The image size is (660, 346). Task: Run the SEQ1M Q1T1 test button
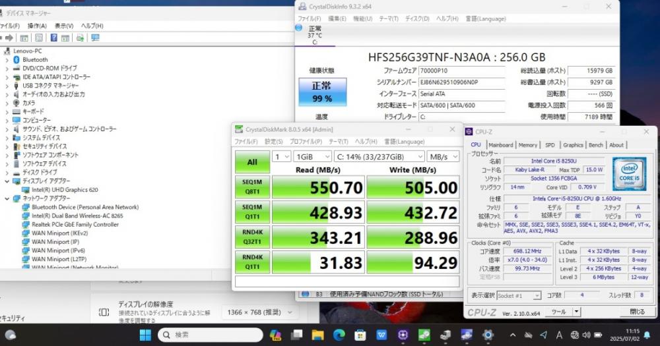[x=252, y=212]
